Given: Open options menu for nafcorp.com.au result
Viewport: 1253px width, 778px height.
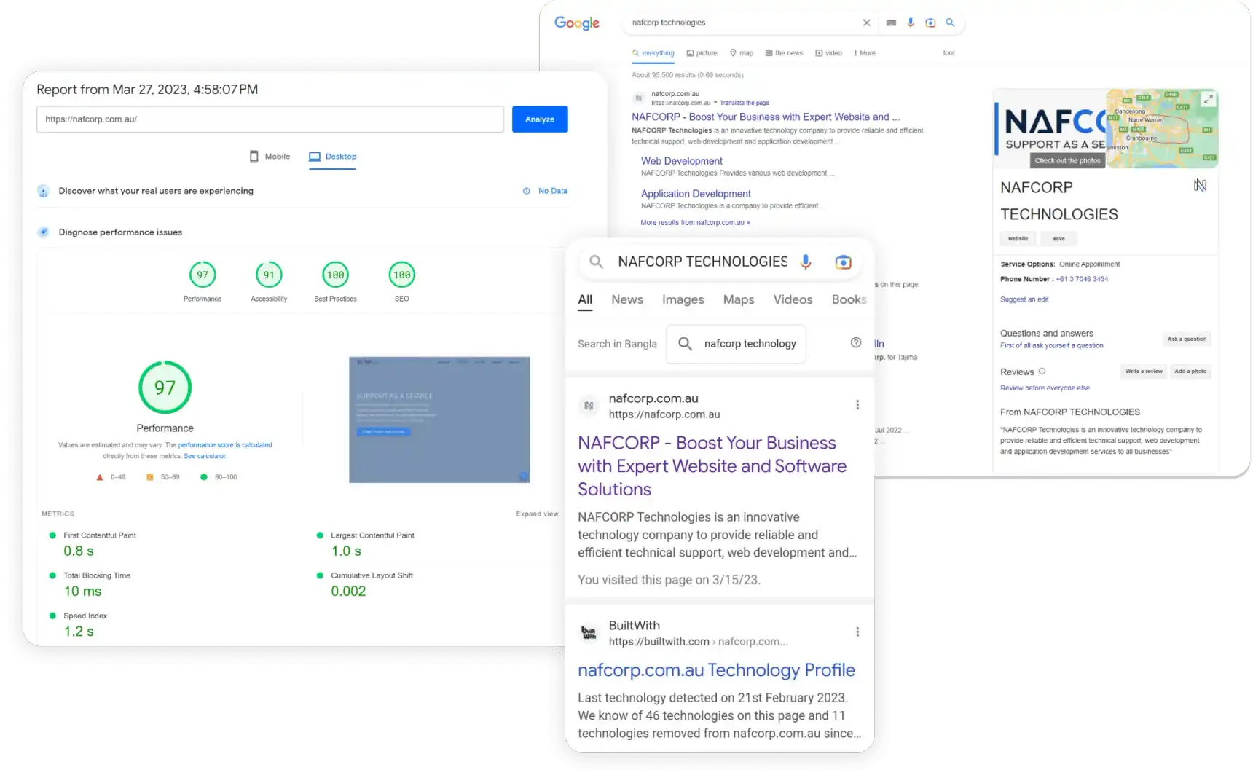Looking at the screenshot, I should [857, 405].
